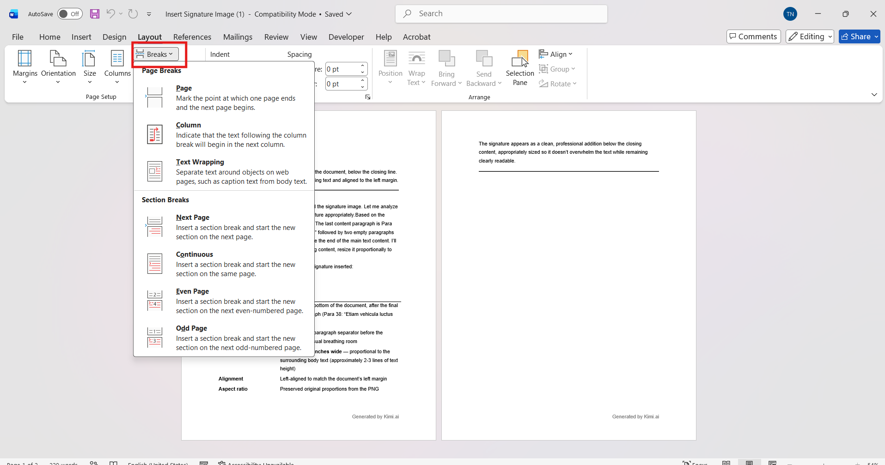885x465 pixels.
Task: Insert a Next Page section break
Action: (224, 227)
